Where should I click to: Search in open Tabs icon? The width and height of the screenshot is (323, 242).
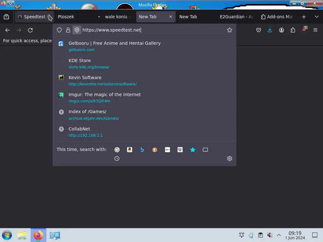205,150
